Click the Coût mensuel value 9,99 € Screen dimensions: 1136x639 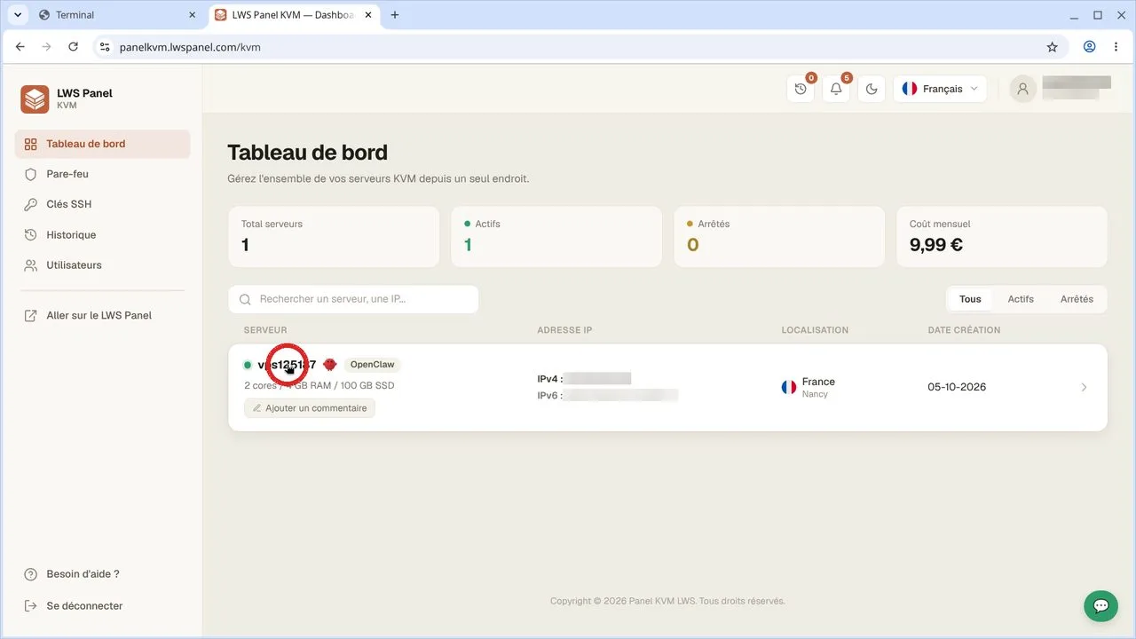936,245
